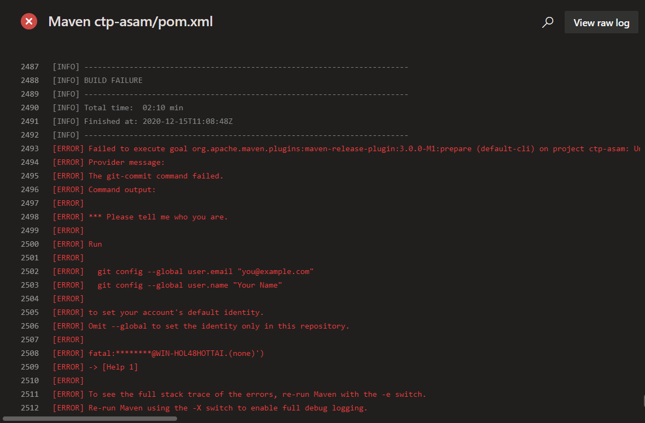Click the vertical scrollbar thumb at the right edge
The image size is (645, 423).
pyautogui.click(x=643, y=402)
